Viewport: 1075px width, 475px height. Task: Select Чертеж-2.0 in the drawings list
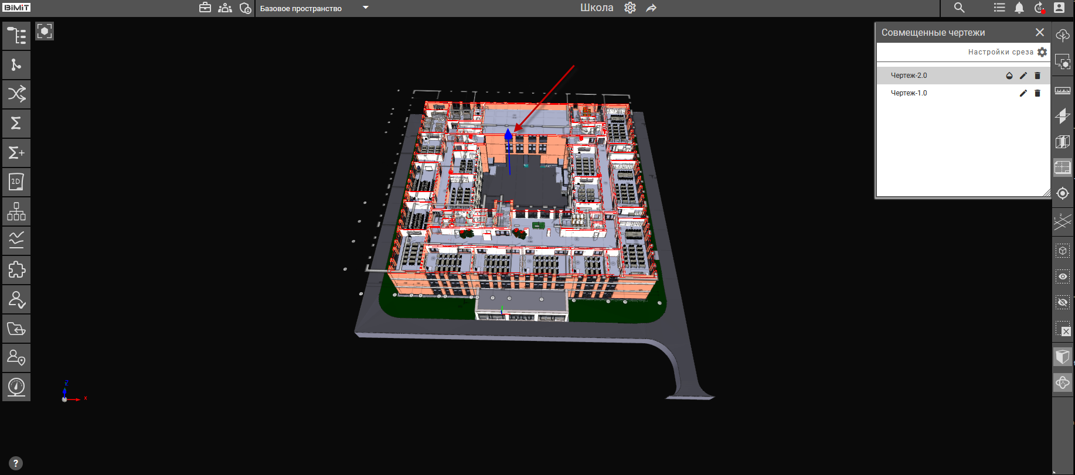909,76
